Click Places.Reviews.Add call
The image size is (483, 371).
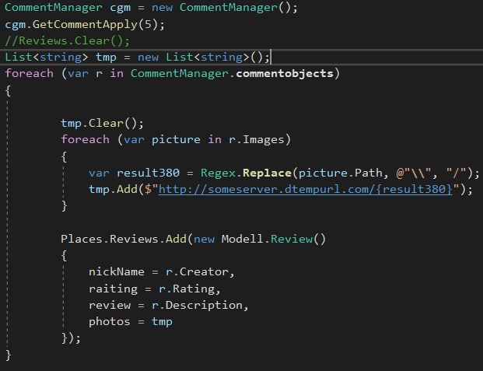[124, 239]
